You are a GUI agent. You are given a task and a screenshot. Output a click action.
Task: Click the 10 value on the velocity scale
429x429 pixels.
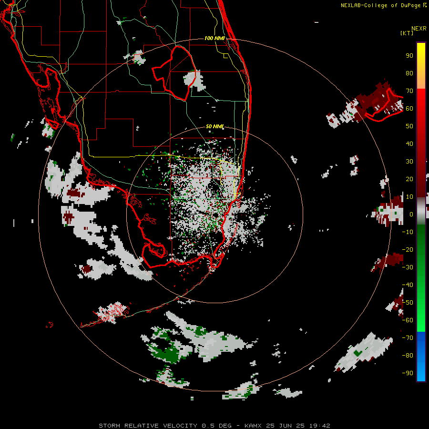click(x=409, y=197)
